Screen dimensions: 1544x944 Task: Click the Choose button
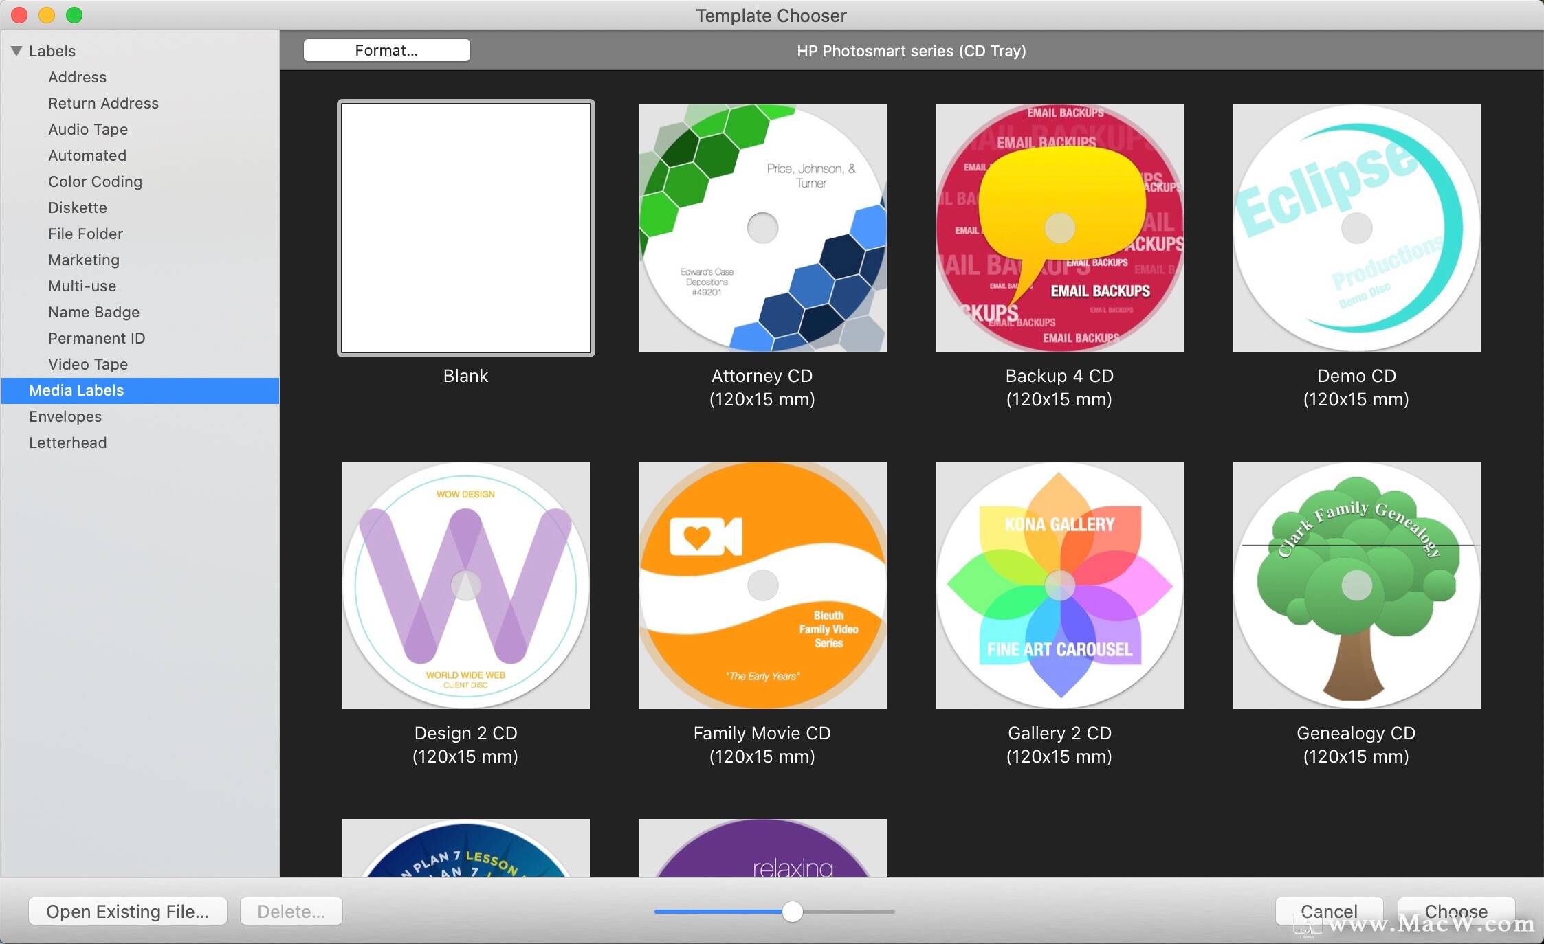[1456, 911]
